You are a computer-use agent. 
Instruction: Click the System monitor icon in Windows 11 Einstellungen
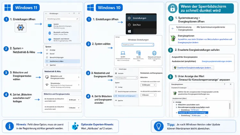pyautogui.click(x=50, y=26)
